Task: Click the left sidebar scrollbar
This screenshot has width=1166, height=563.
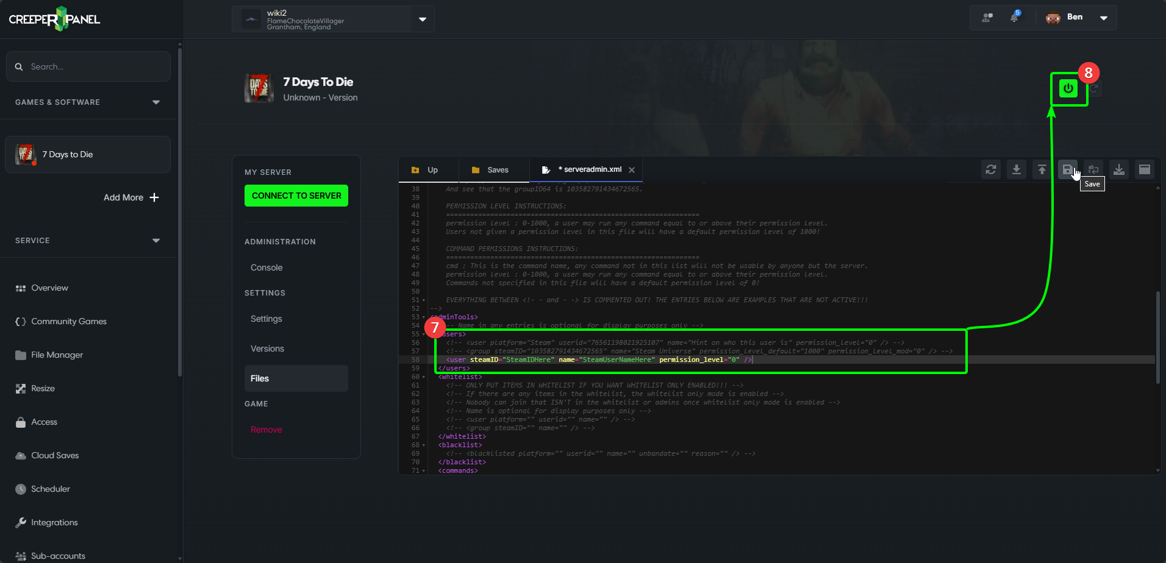Action: (179, 213)
